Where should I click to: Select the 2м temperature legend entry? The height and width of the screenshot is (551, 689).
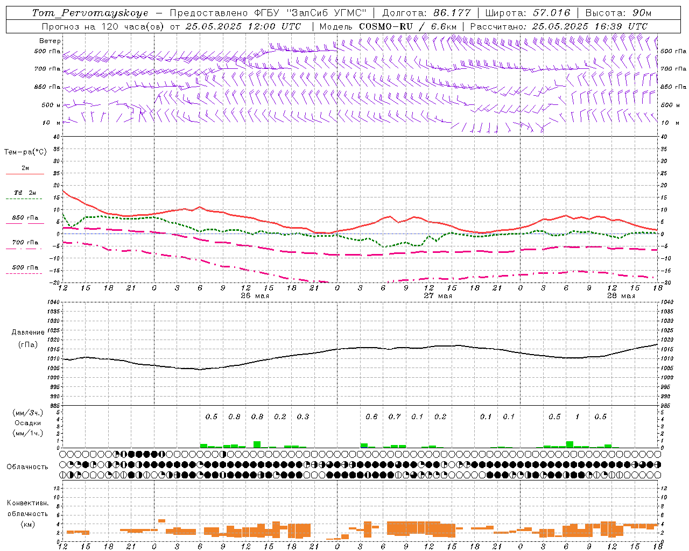click(25, 168)
